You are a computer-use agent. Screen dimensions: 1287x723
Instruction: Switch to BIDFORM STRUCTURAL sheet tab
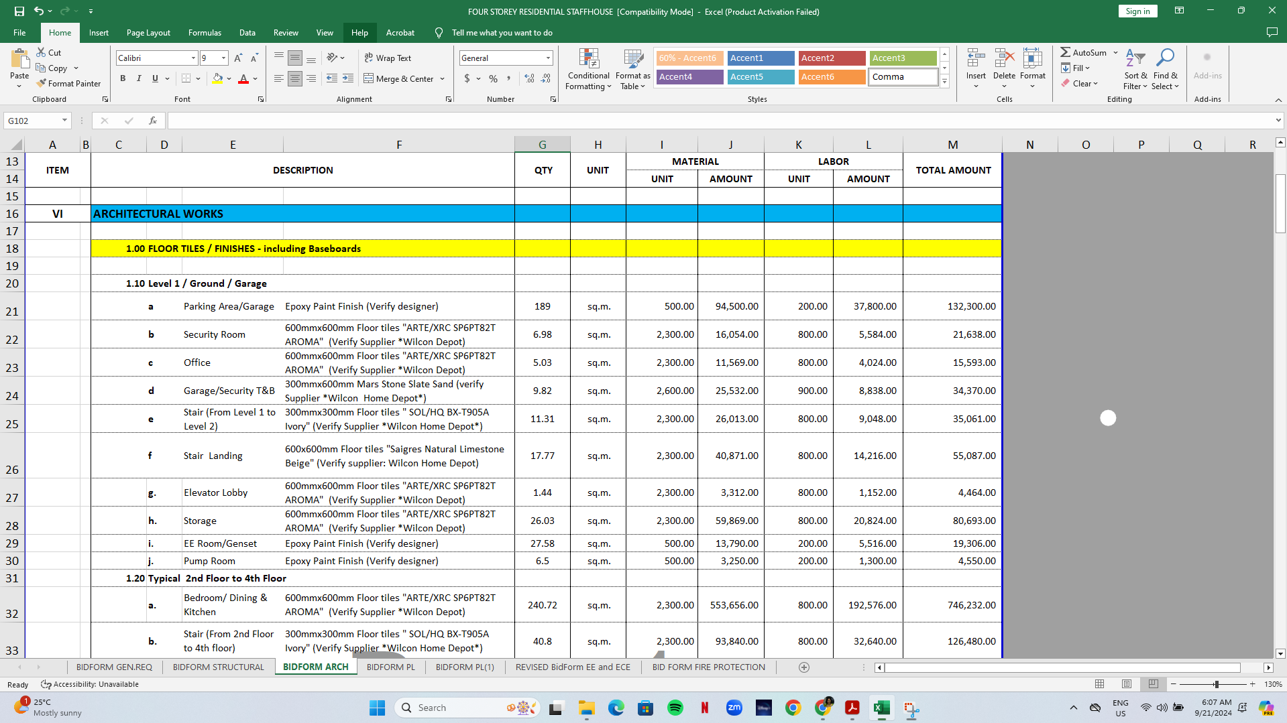218,667
